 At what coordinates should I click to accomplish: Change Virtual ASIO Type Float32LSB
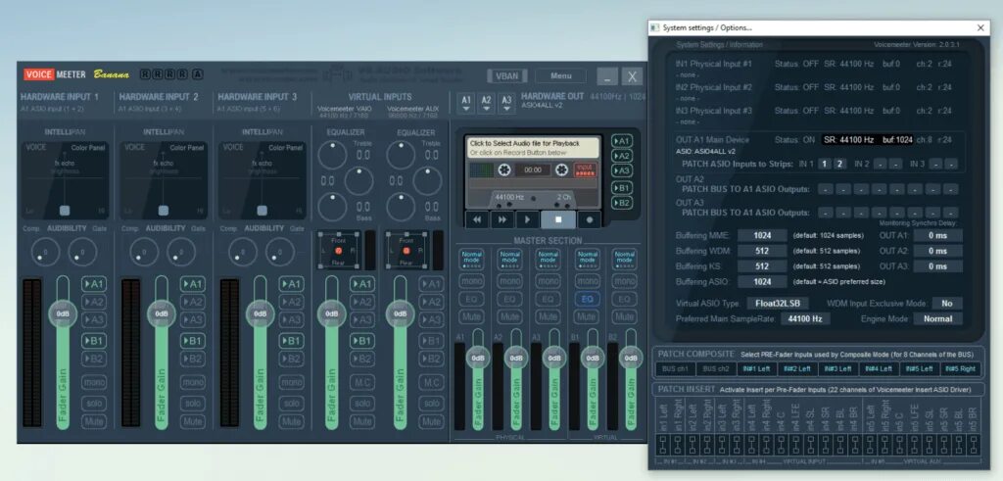779,303
